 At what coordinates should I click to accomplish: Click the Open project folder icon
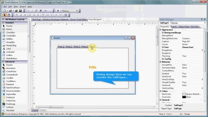(x=10, y=11)
